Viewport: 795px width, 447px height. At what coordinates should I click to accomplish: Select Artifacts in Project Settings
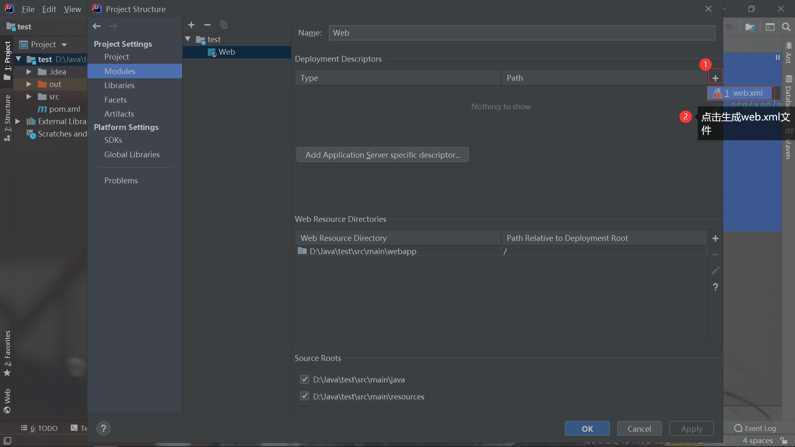pyautogui.click(x=119, y=114)
